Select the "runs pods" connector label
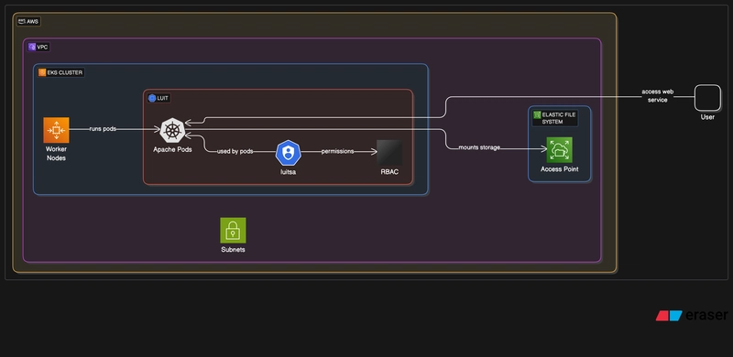The width and height of the screenshot is (733, 357). (103, 128)
